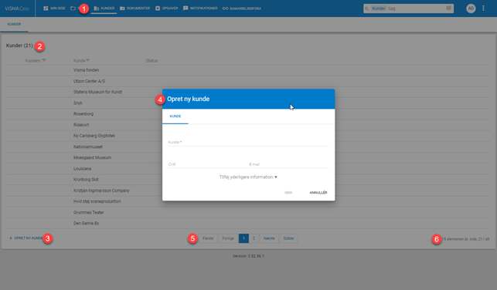This screenshot has width=497, height=290.
Task: Click the Kunder (21) heading
Action: coord(19,46)
